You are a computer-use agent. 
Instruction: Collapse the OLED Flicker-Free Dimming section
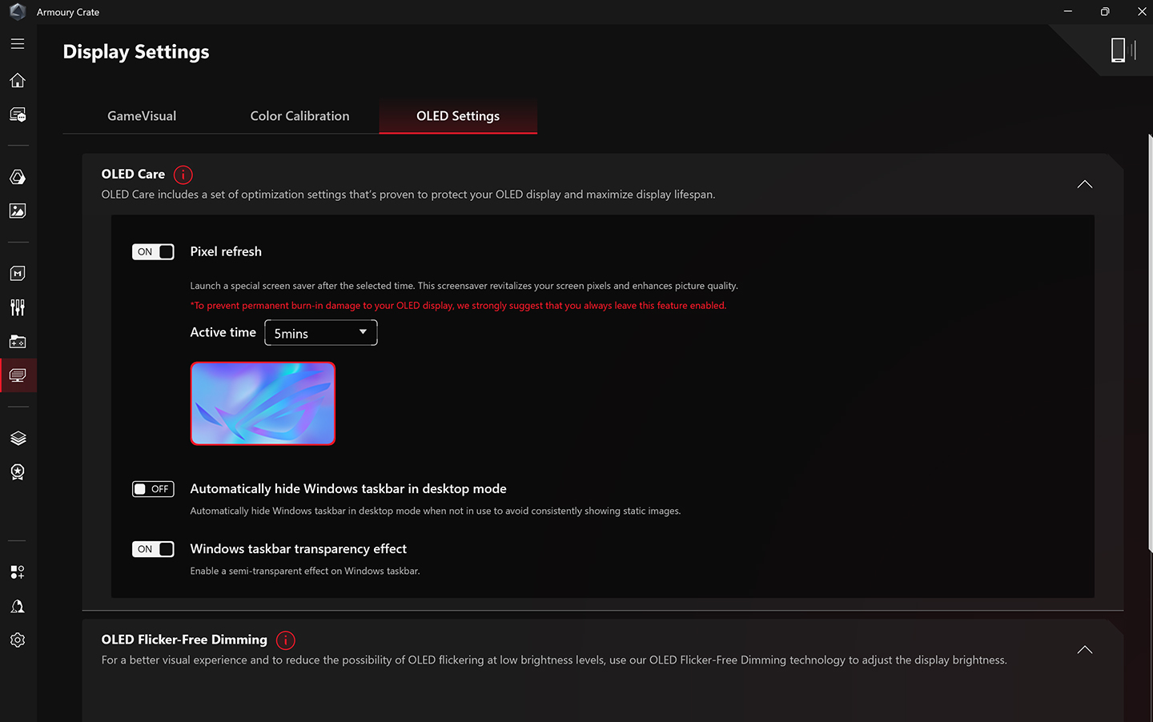click(x=1085, y=649)
